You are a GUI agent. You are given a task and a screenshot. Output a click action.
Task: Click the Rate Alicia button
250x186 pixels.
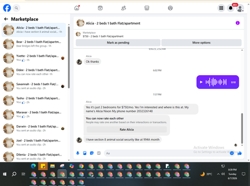point(126,129)
